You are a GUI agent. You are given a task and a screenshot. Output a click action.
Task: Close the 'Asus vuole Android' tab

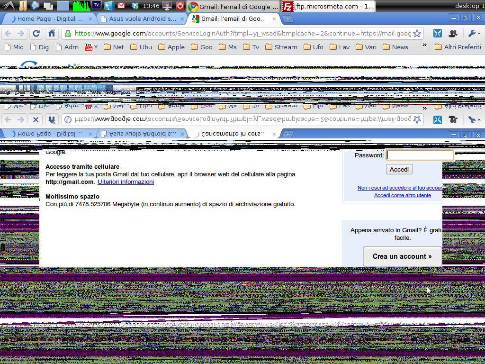182,19
